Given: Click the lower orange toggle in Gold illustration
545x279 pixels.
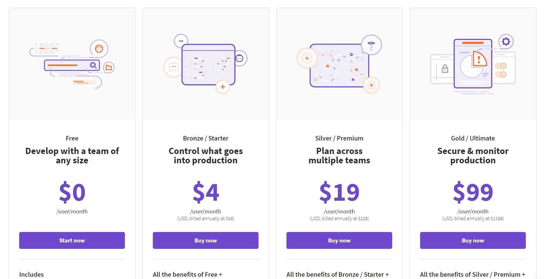Looking at the screenshot, I should [501, 74].
